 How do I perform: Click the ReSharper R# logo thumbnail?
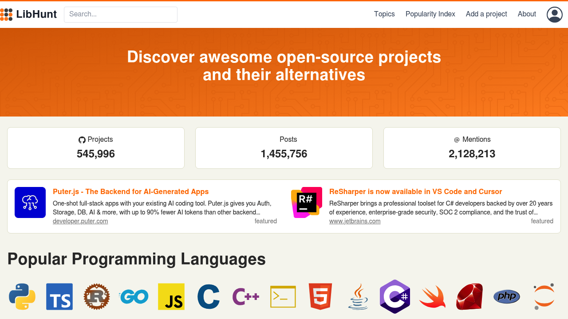[x=307, y=202]
